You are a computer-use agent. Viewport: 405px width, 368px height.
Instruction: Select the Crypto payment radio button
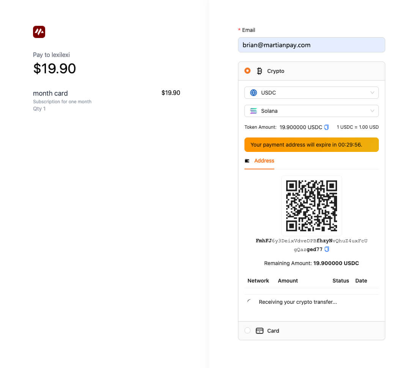click(x=247, y=71)
